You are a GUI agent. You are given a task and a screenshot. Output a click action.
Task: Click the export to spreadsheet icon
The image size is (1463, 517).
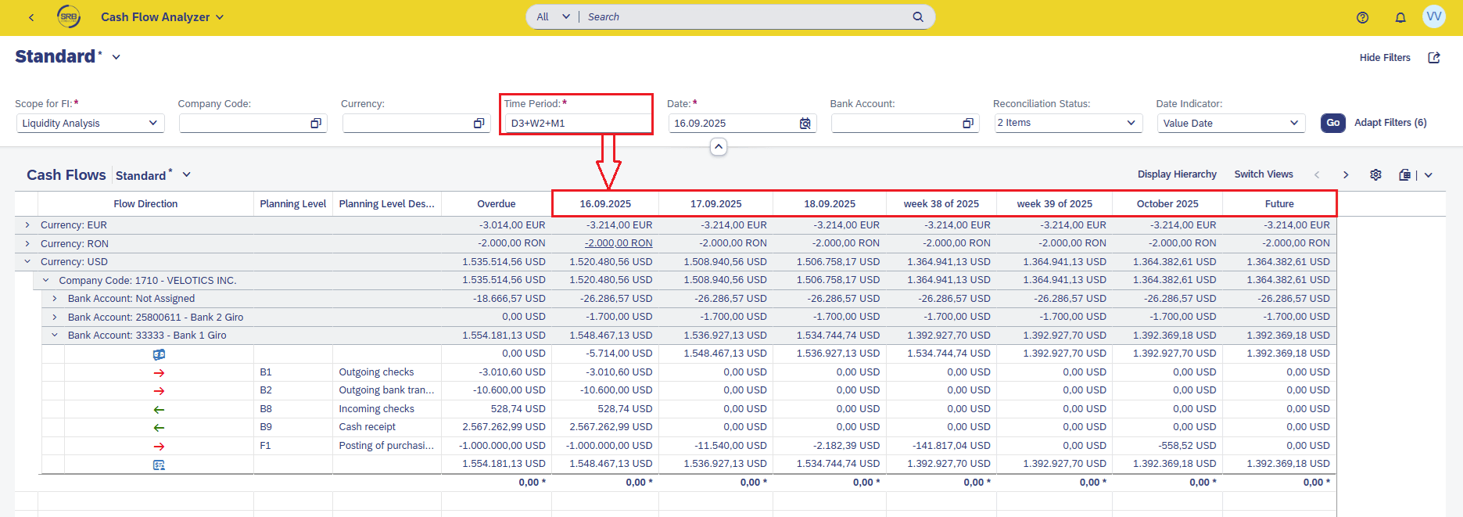click(1405, 174)
